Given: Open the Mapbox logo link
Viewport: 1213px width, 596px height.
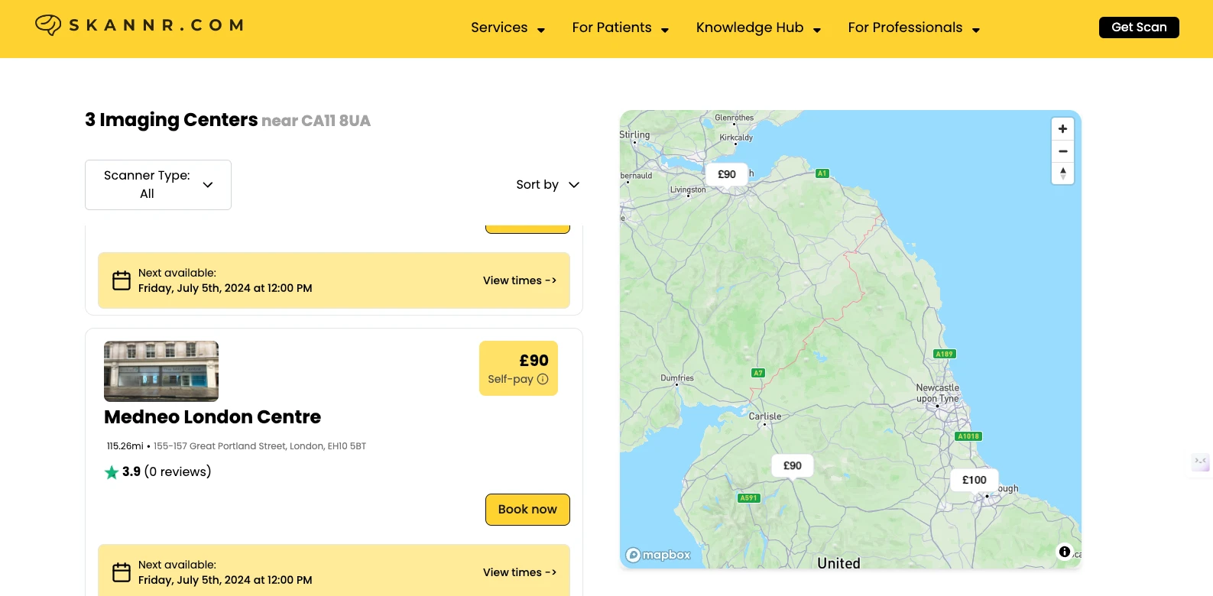Looking at the screenshot, I should click(658, 555).
